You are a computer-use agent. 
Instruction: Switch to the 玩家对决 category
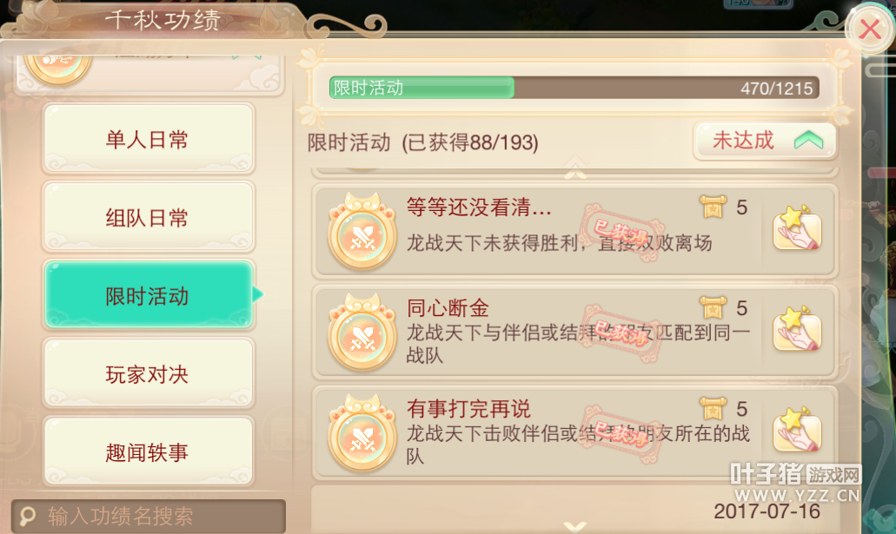pyautogui.click(x=148, y=374)
